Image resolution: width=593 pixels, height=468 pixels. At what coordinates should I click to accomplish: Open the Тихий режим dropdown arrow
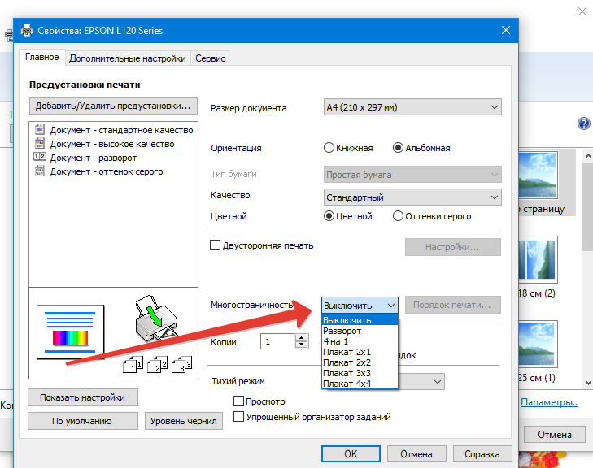(x=438, y=382)
